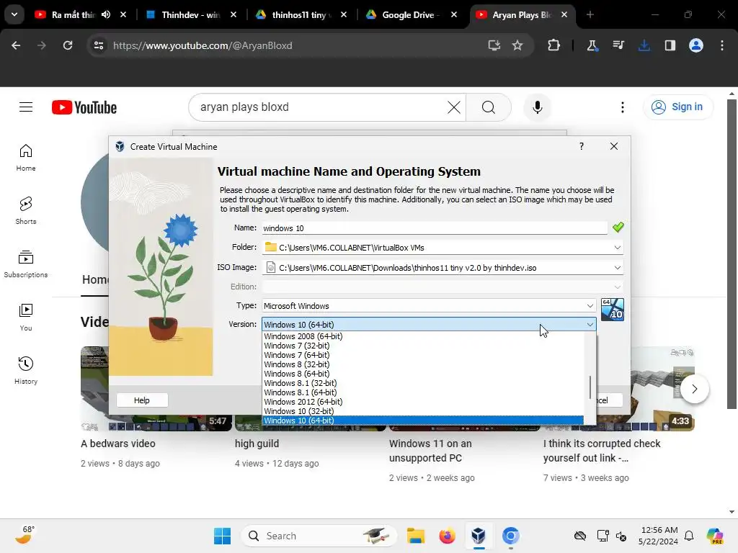Viewport: 738px width, 553px height.
Task: Choose highlighted Windows 10 (64-bit) entry
Action: [422, 421]
